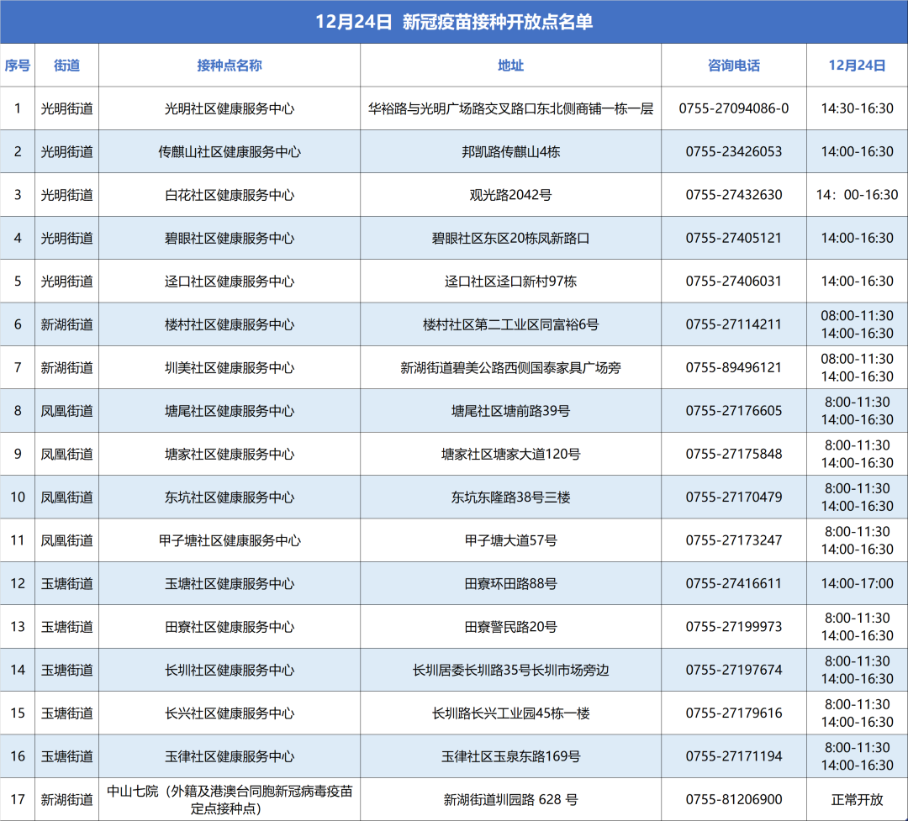This screenshot has height=821, width=908.
Task: Select address 长圳路长兴工业园45栋一楼
Action: click(x=510, y=713)
